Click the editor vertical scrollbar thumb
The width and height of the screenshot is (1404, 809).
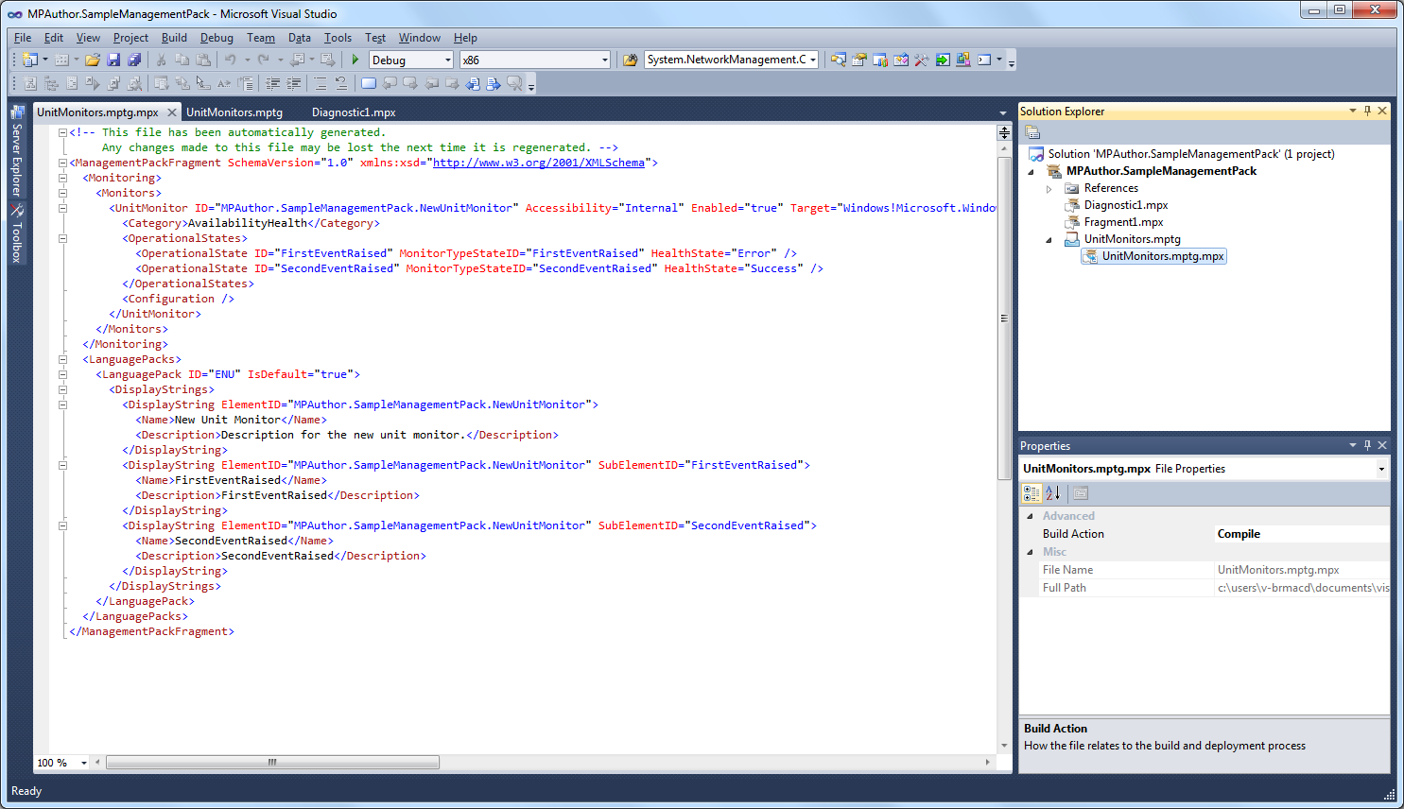(1004, 318)
